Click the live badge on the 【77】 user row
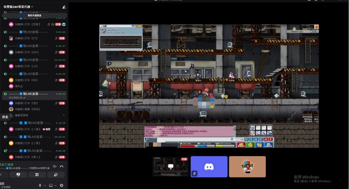 pos(62,39)
